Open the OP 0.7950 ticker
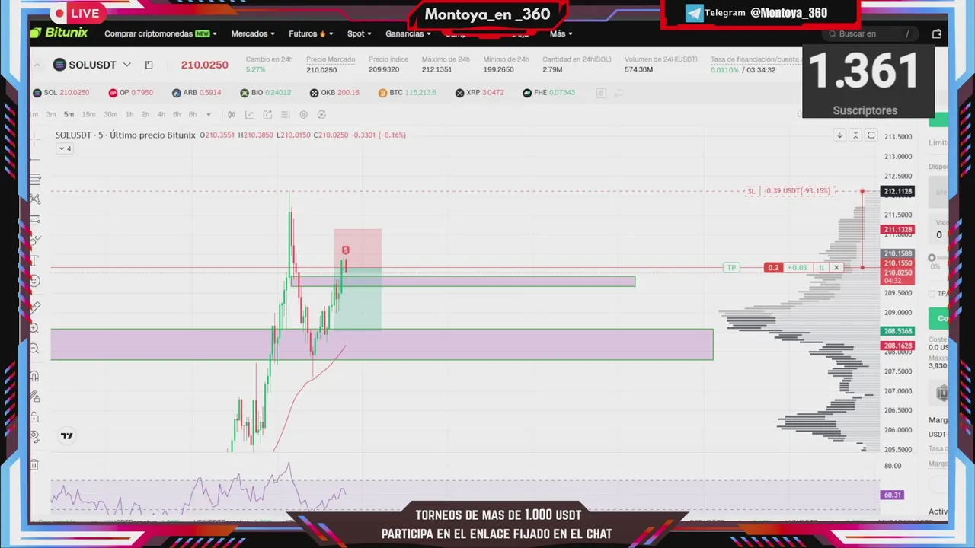The width and height of the screenshot is (975, 548). pyautogui.click(x=131, y=93)
